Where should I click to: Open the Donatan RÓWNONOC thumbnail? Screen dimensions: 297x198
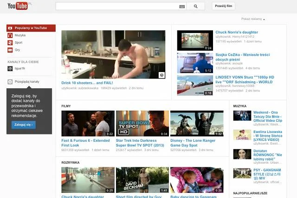[242, 154]
